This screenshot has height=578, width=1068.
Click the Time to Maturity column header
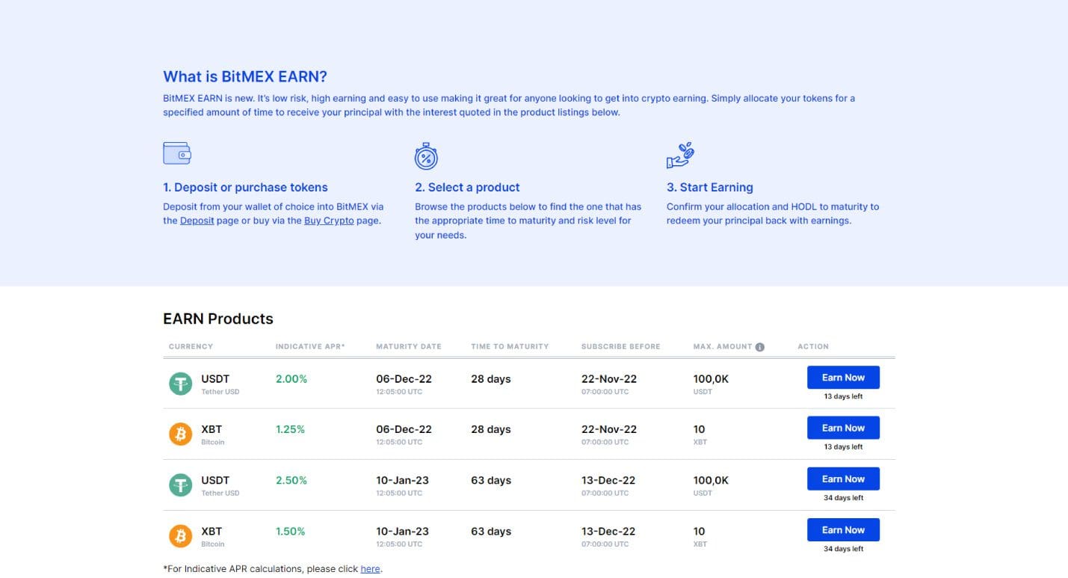(510, 347)
